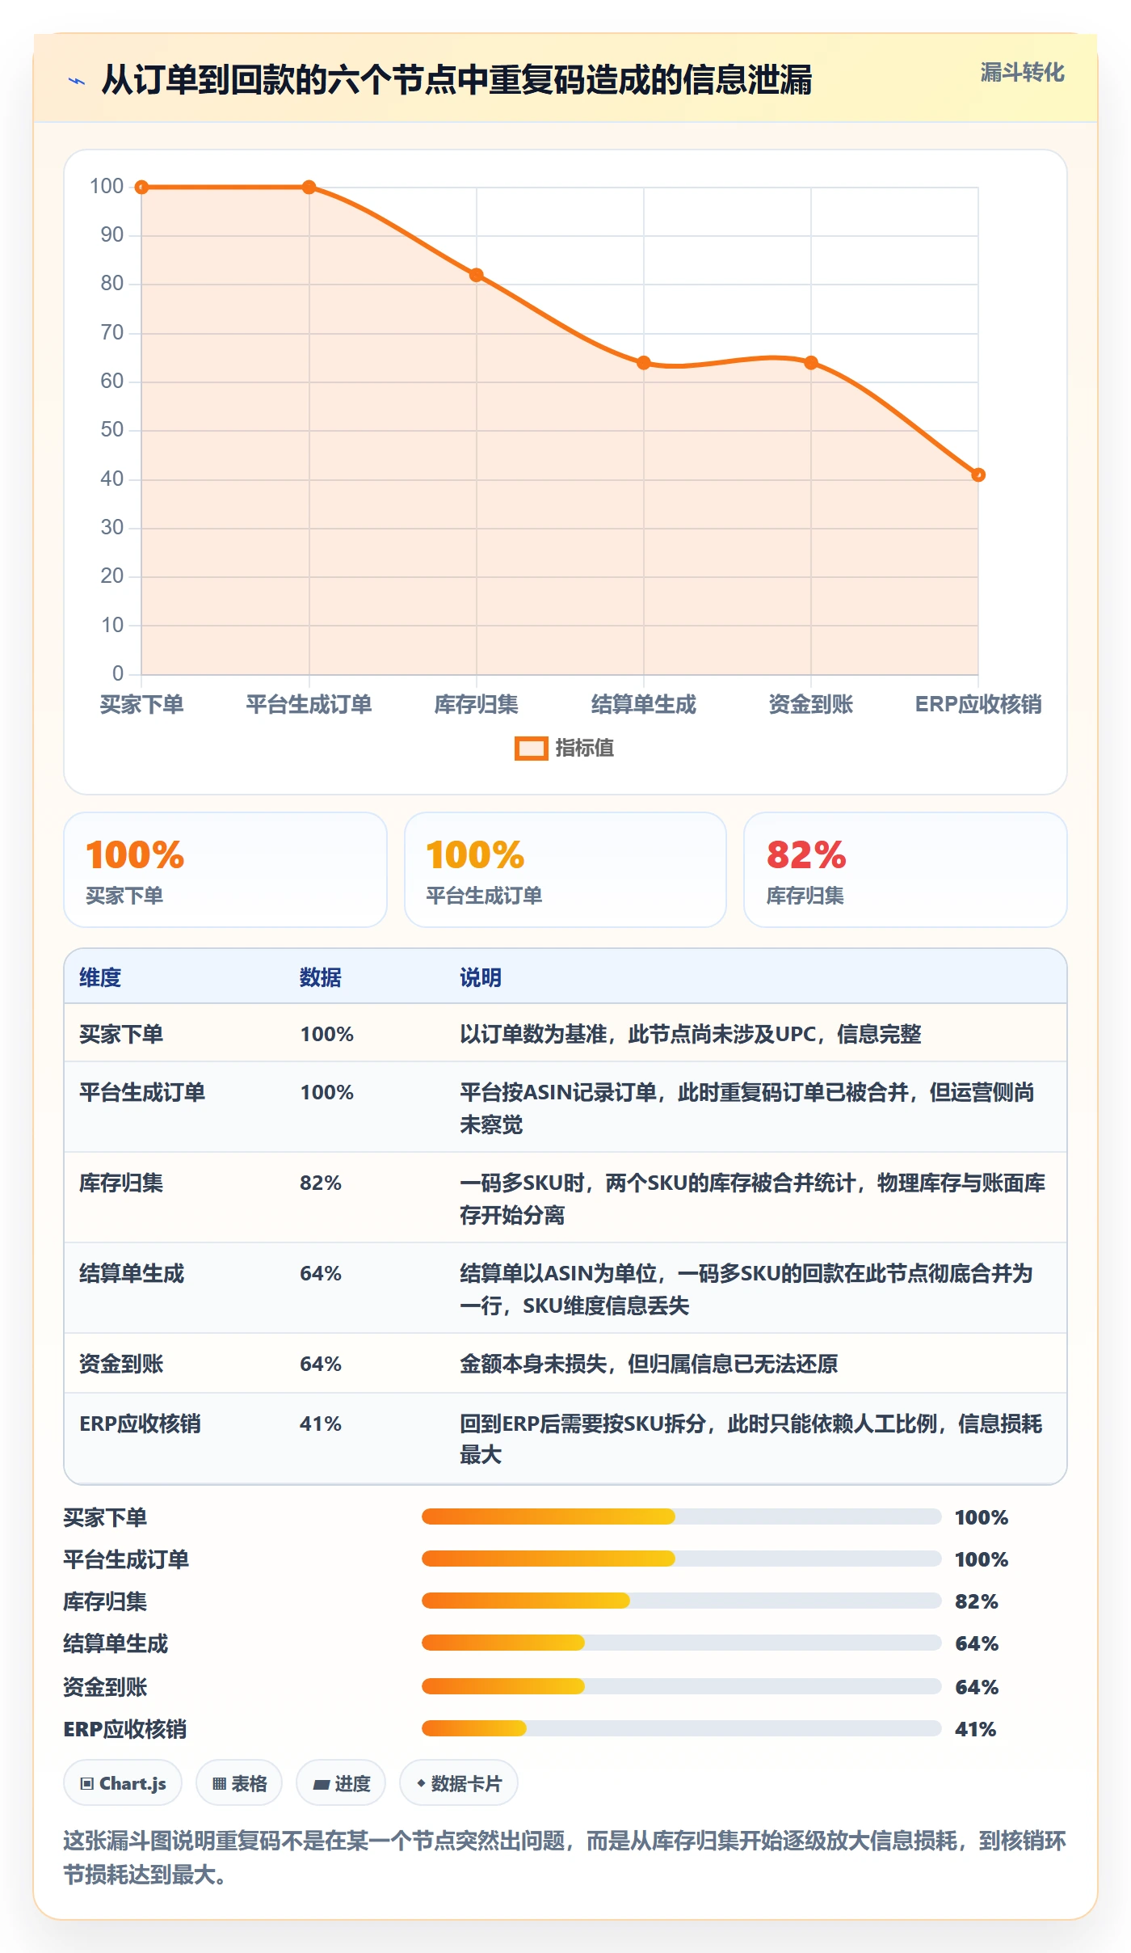This screenshot has height=1953, width=1131.
Task: Click the summary paragraph starting 这张漏斗图说明
Action: point(565,1857)
